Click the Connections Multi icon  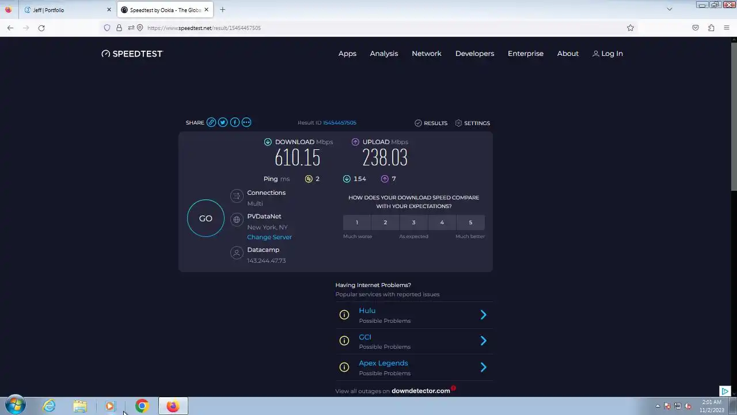click(x=236, y=196)
